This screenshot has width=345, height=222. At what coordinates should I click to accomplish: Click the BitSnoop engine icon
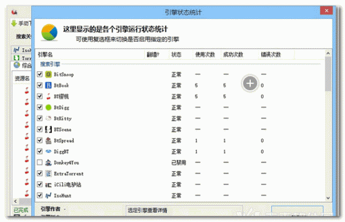click(48, 74)
